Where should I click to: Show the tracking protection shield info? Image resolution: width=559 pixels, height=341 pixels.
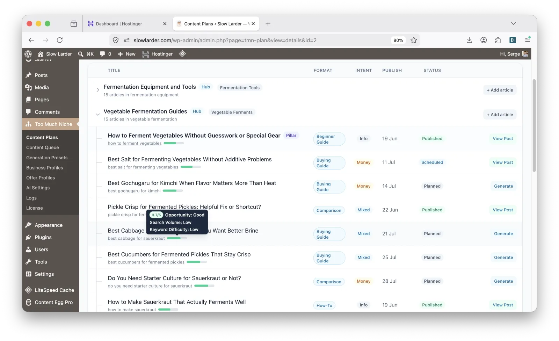(116, 40)
